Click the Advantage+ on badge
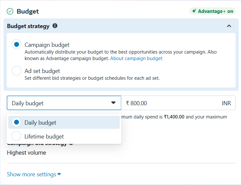The width and height of the screenshot is (241, 185). pos(212,11)
